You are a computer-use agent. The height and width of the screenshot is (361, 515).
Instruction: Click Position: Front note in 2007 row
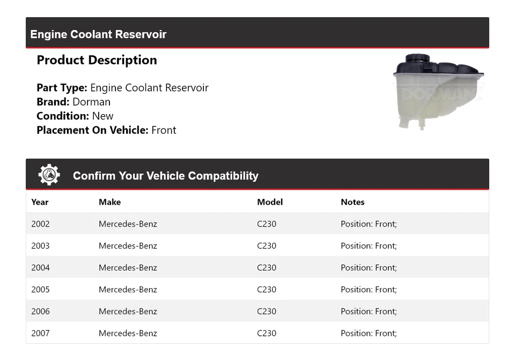click(369, 333)
